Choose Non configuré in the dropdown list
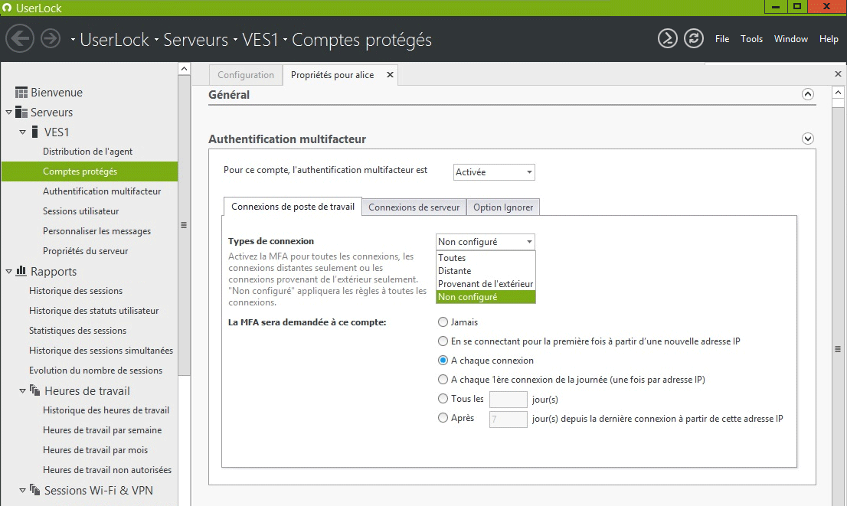Image resolution: width=847 pixels, height=506 pixels. [486, 296]
